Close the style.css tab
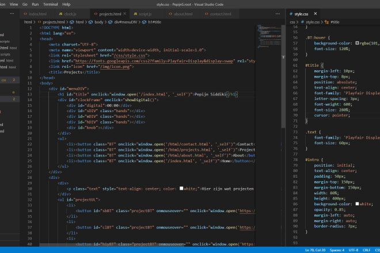The width and height of the screenshot is (380, 253). [316, 14]
